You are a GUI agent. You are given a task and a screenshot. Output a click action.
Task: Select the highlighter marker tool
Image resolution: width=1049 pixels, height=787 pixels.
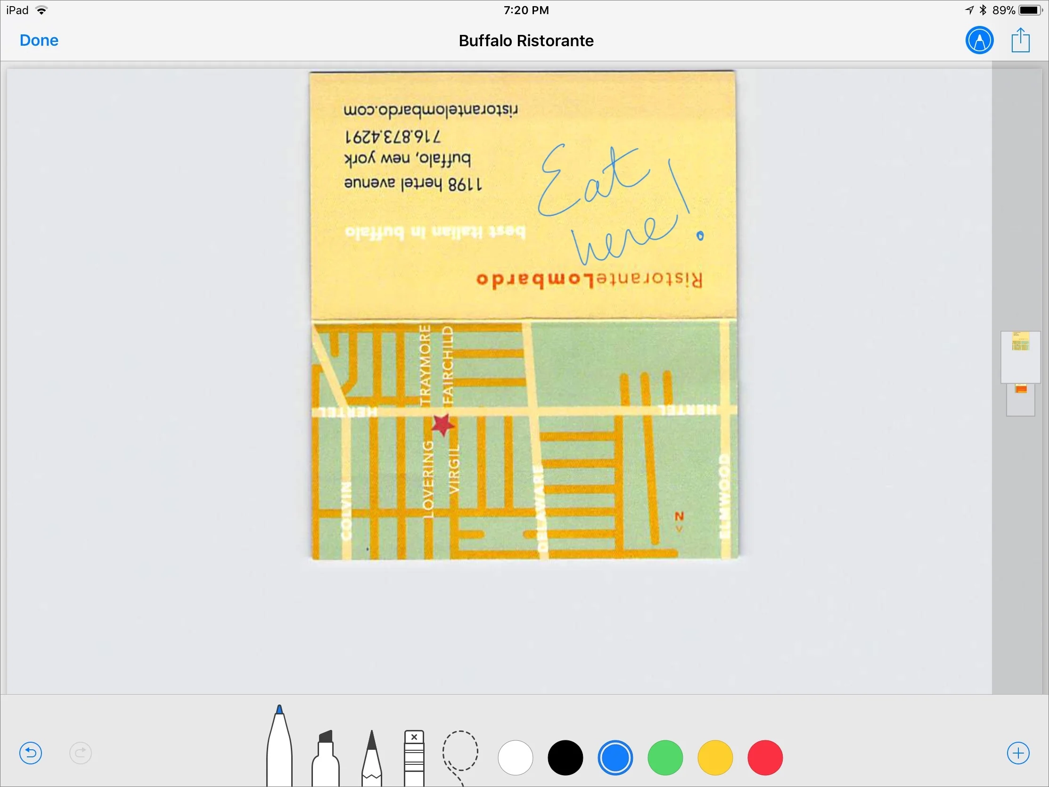(325, 759)
